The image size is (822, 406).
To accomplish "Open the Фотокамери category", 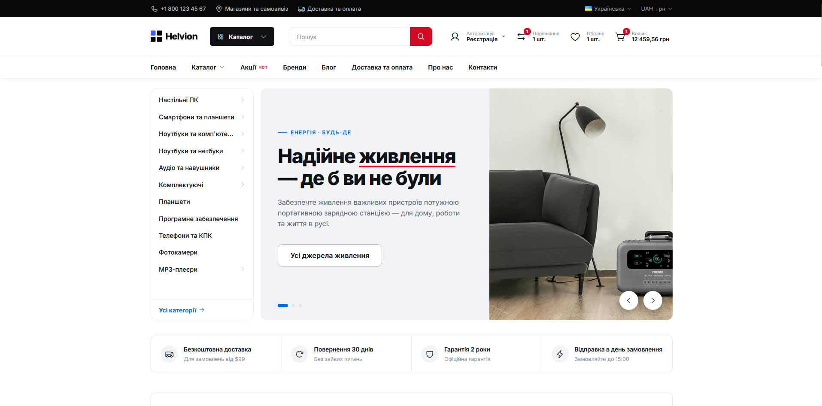I will pyautogui.click(x=178, y=252).
